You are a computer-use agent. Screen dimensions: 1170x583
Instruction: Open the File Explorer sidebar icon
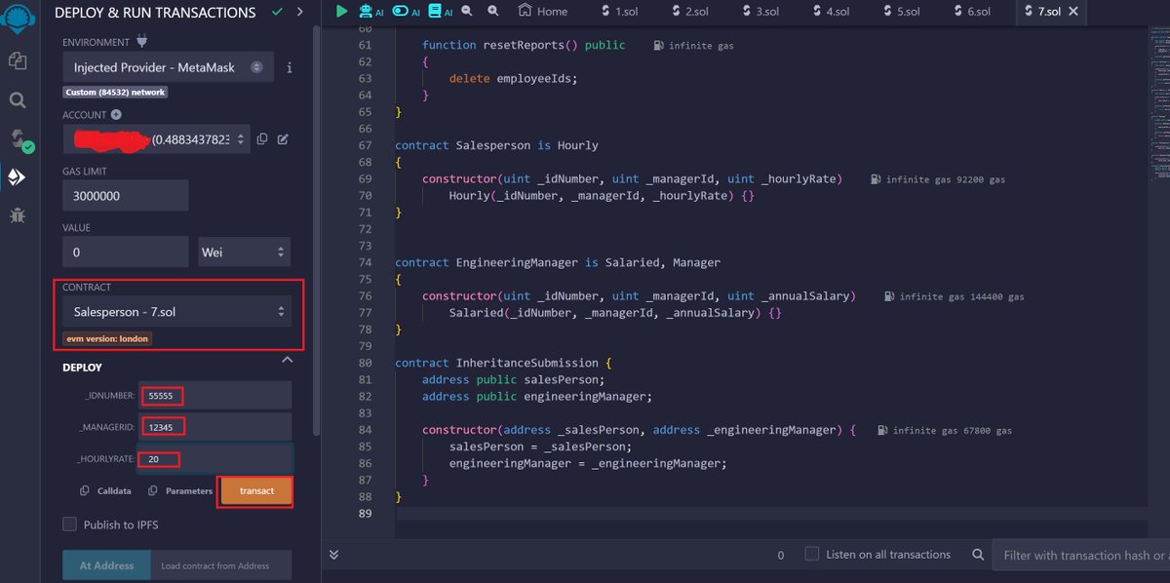[x=18, y=60]
